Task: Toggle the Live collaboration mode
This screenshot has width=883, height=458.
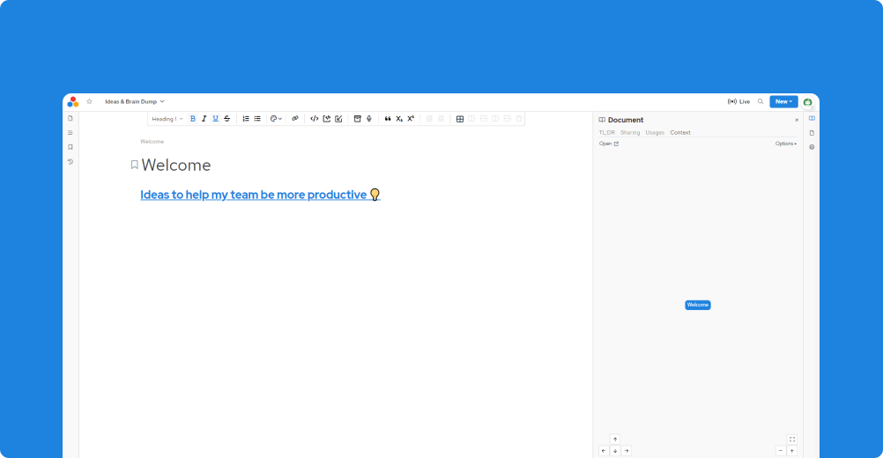Action: point(738,101)
